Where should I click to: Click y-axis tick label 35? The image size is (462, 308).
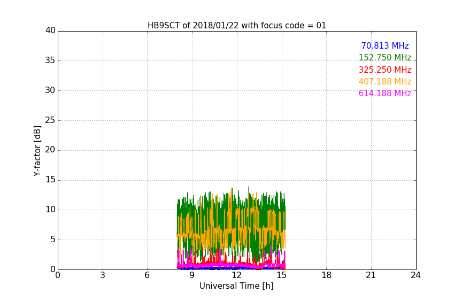pos(50,60)
